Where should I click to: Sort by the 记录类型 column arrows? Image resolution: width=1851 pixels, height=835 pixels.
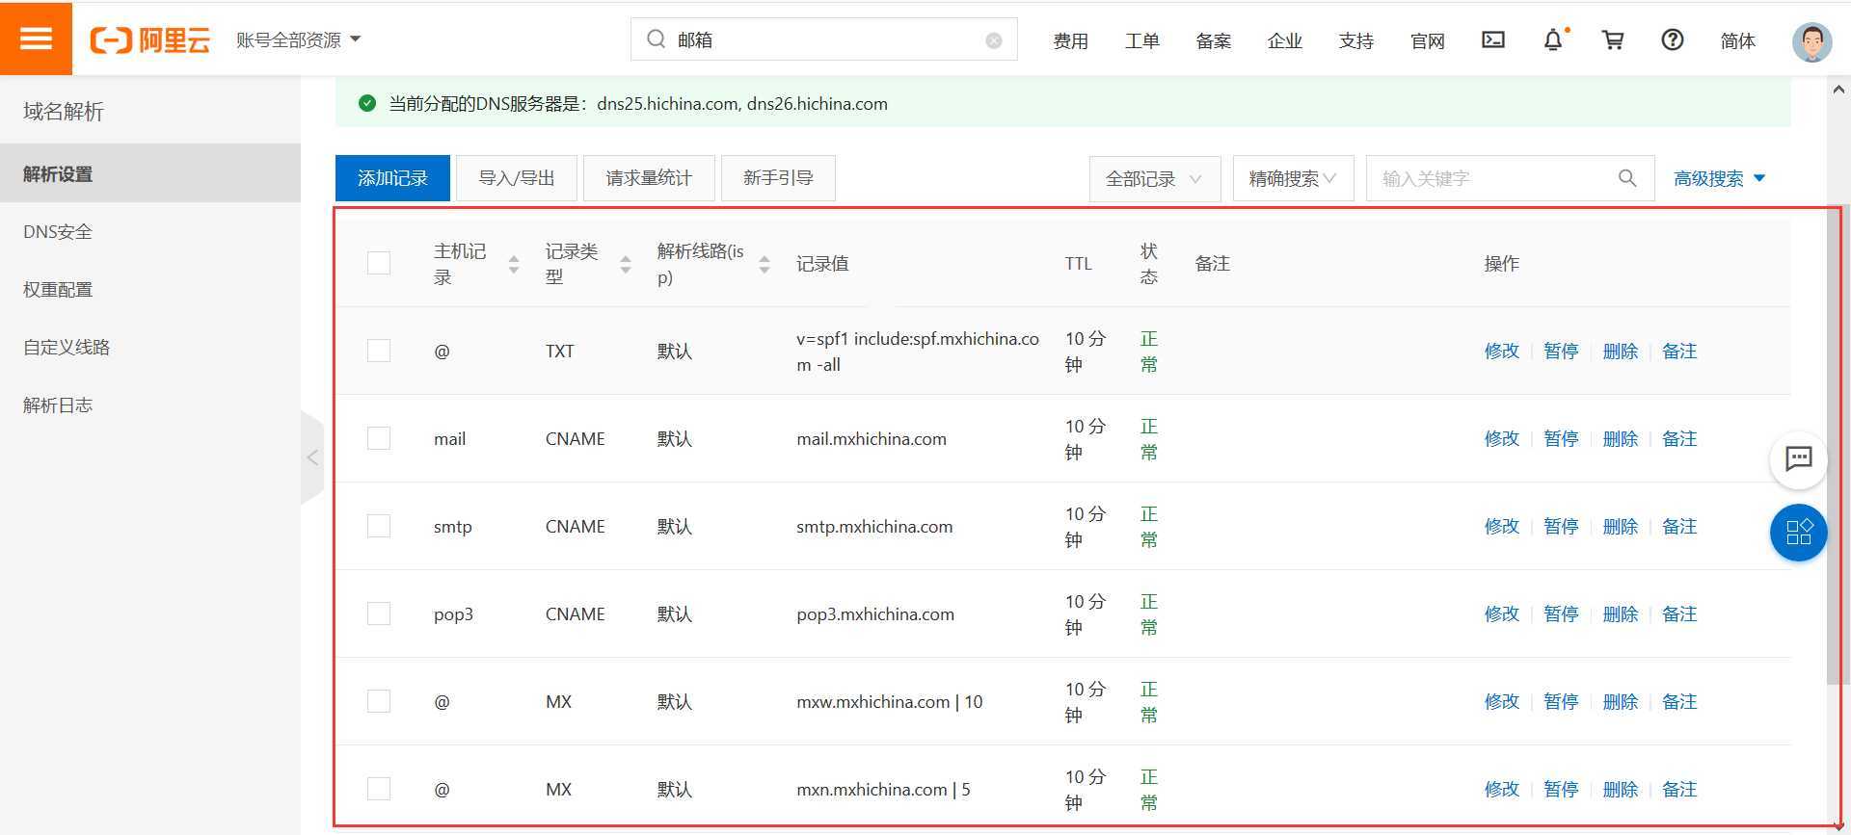click(x=626, y=264)
